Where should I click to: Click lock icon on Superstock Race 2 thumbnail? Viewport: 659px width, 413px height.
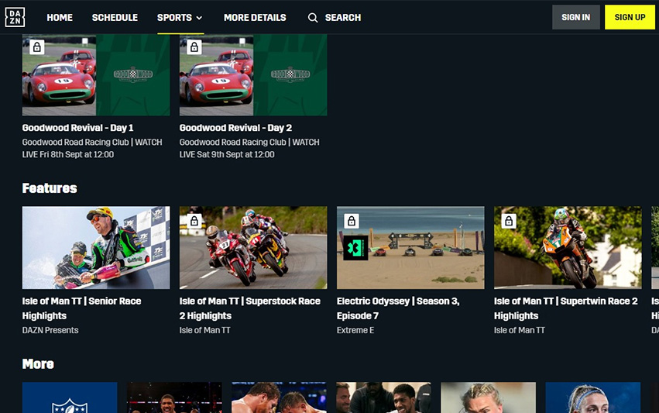(194, 221)
